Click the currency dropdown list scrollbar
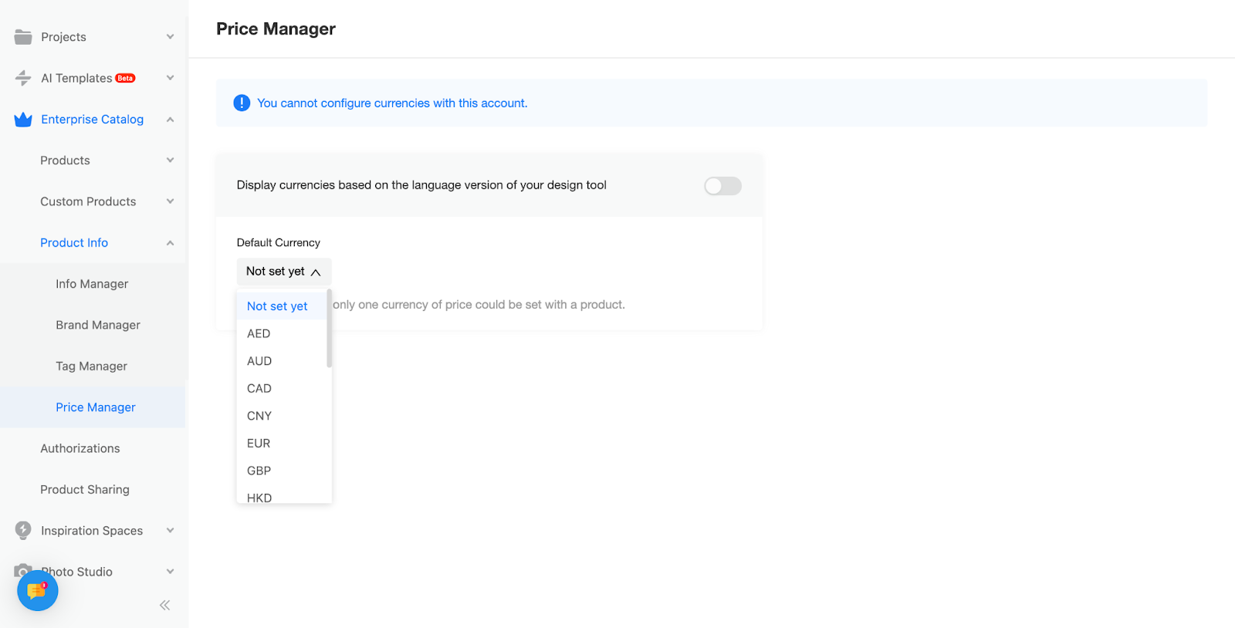The width and height of the screenshot is (1235, 628). pyautogui.click(x=329, y=329)
